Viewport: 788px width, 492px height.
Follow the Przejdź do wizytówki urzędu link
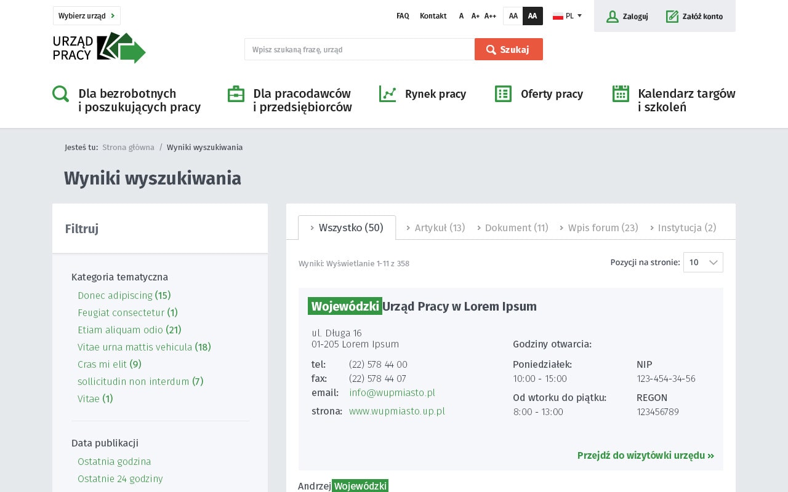click(645, 456)
